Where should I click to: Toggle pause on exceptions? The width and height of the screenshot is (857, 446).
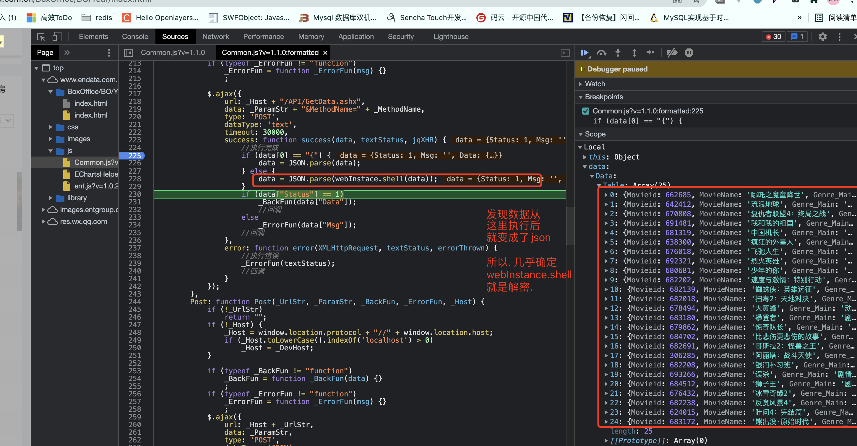(689, 53)
